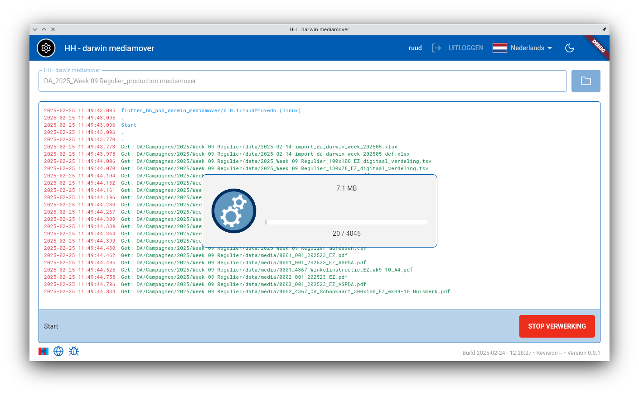Click the arrow beside Nederlands

550,48
